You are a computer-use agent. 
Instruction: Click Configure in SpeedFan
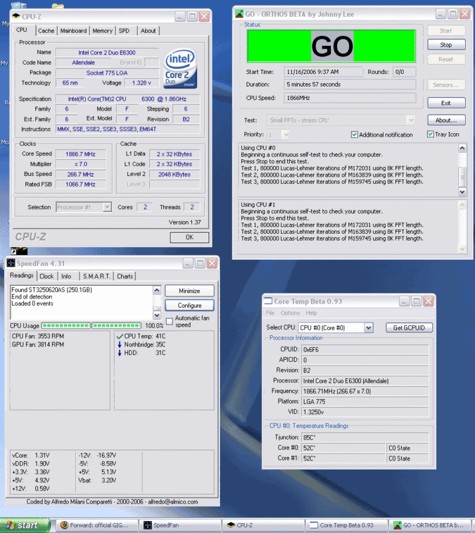[189, 305]
